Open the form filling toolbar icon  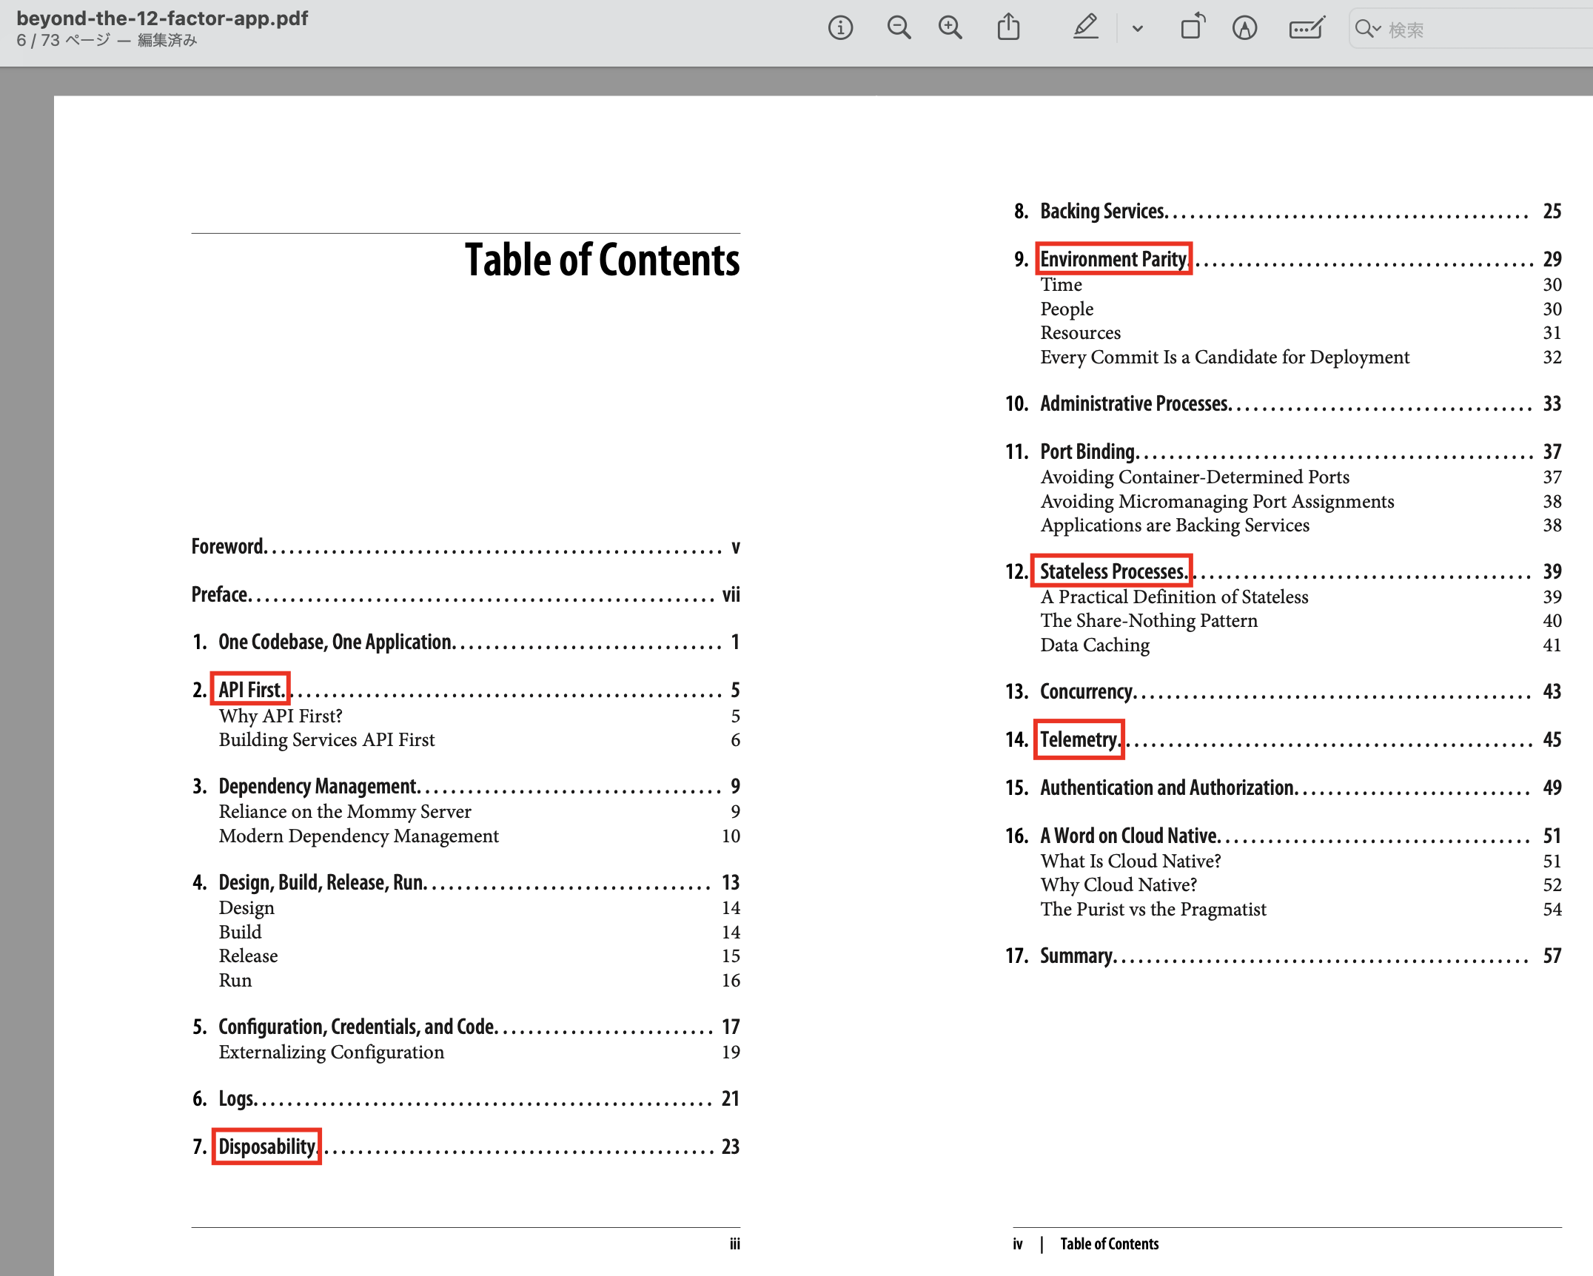(1307, 28)
